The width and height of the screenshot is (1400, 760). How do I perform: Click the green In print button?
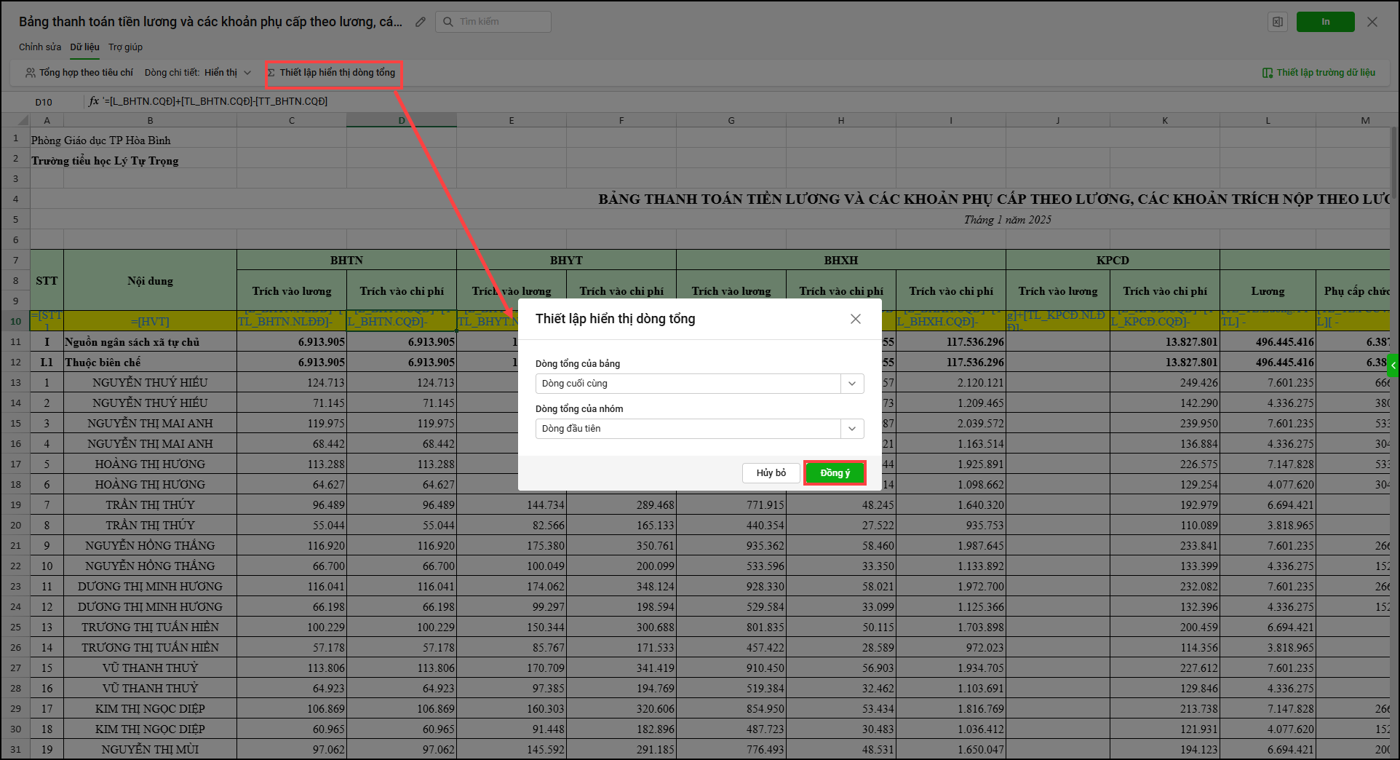(x=1325, y=22)
